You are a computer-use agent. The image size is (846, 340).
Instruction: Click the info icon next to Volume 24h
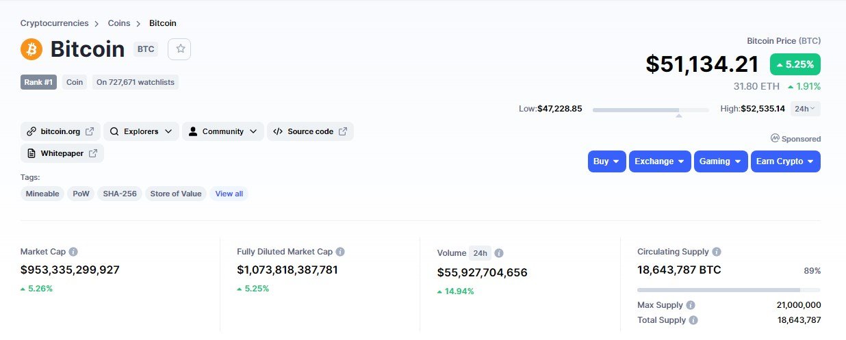pos(499,253)
